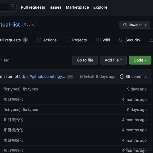Open commit hash 0f0e6a6
The width and height of the screenshot is (153, 153).
(x=87, y=76)
